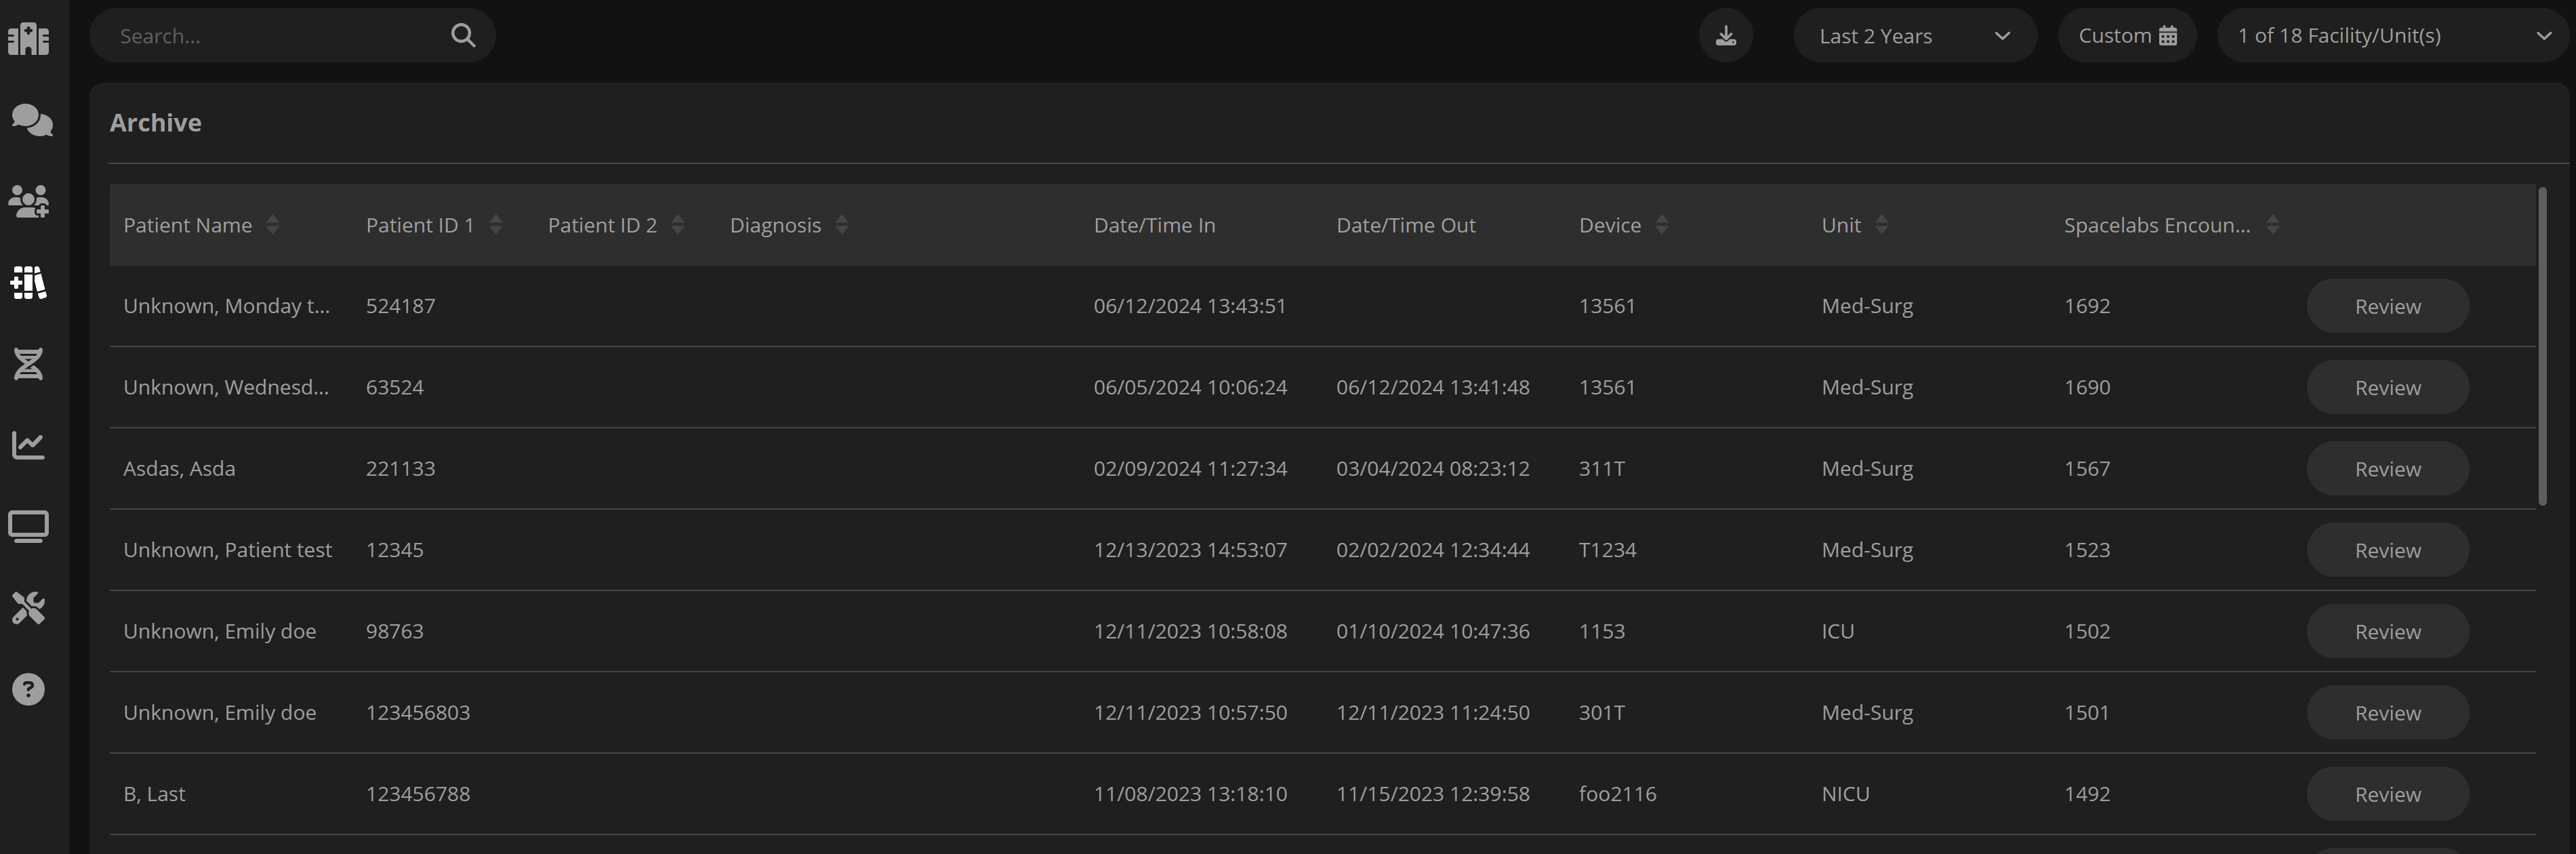Review the Unknown, Patient test record

click(x=2388, y=550)
